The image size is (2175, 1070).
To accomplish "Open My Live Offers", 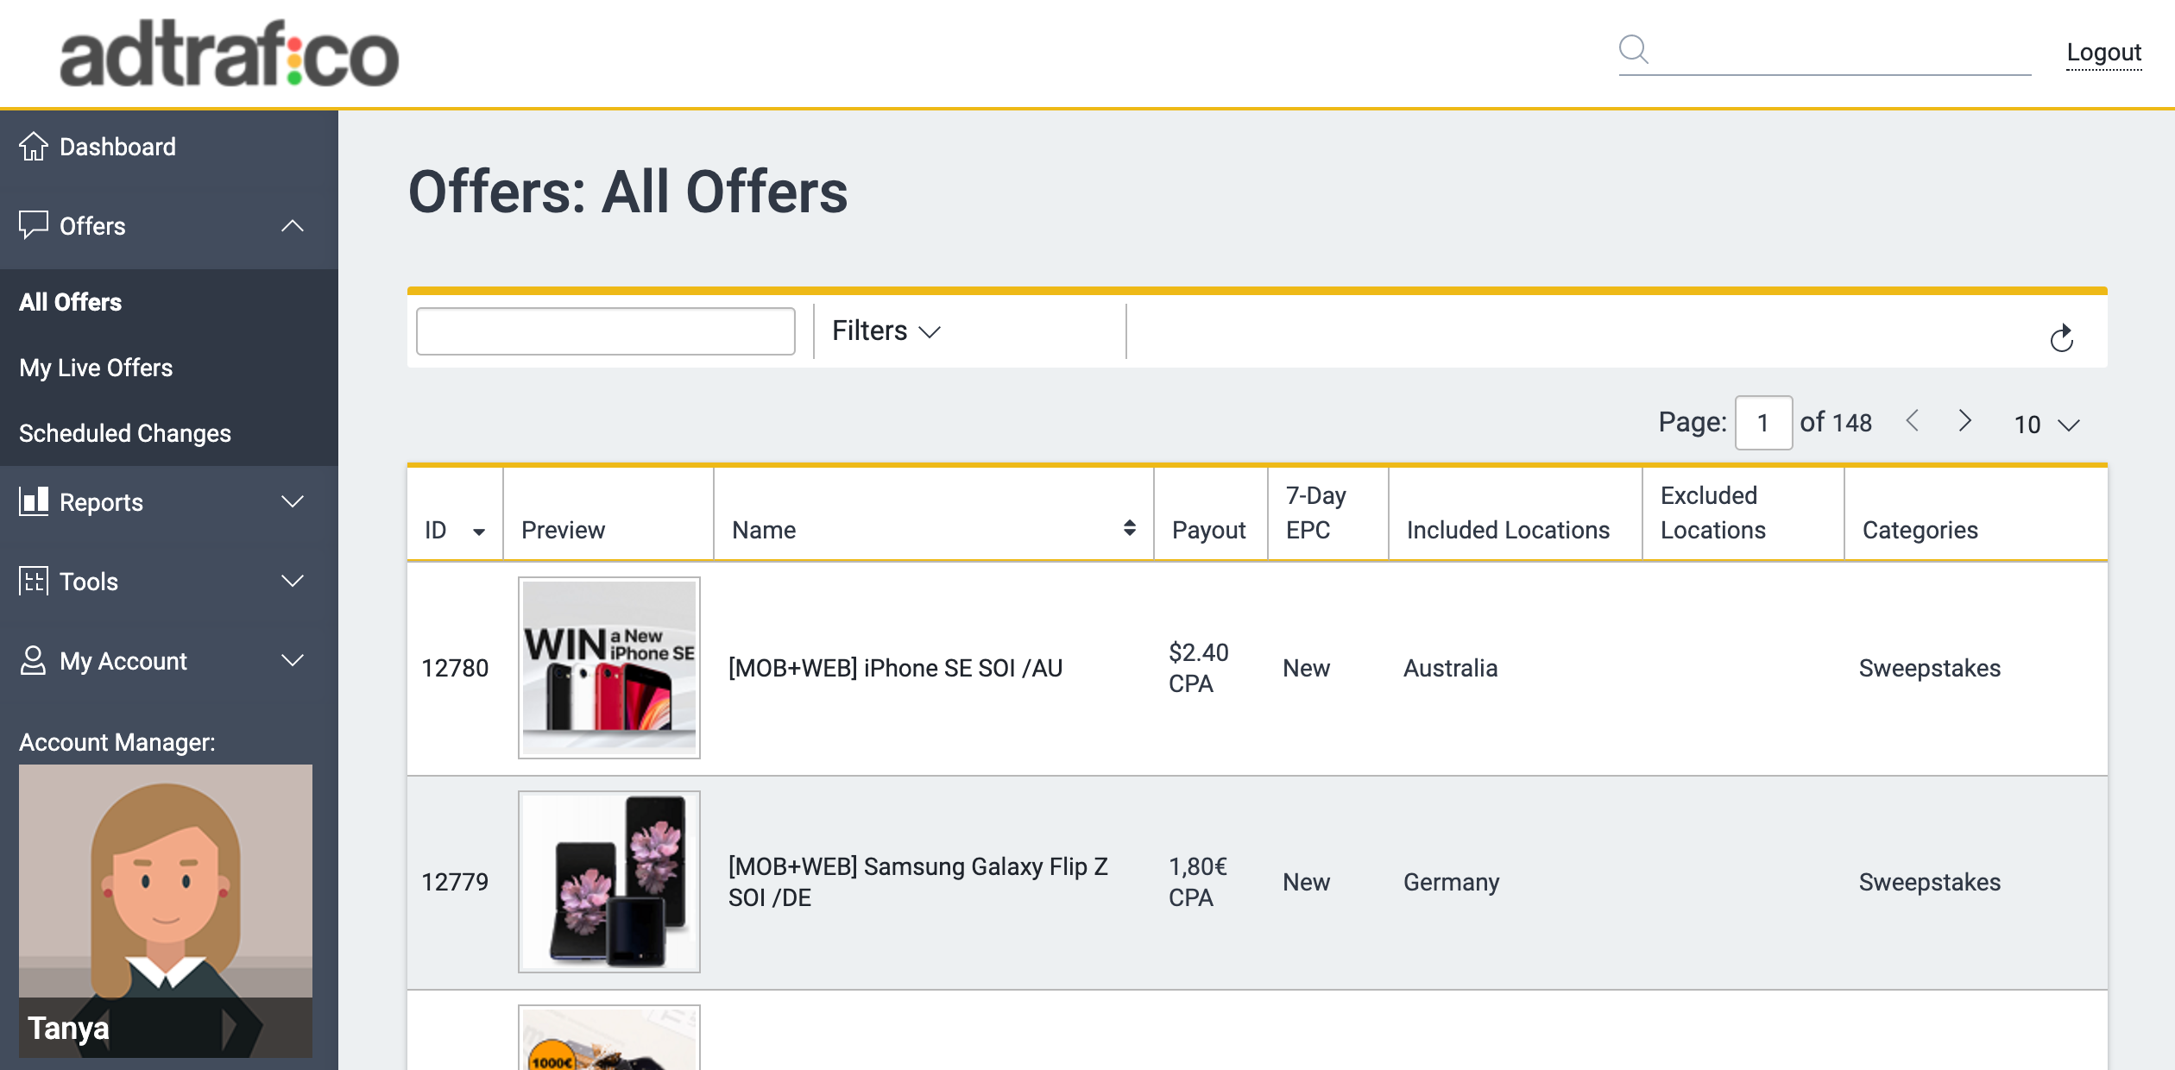I will [96, 368].
